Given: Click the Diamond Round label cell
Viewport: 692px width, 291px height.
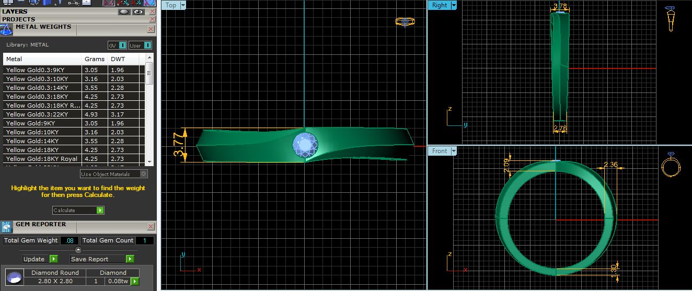Looking at the screenshot, I should click(55, 273).
